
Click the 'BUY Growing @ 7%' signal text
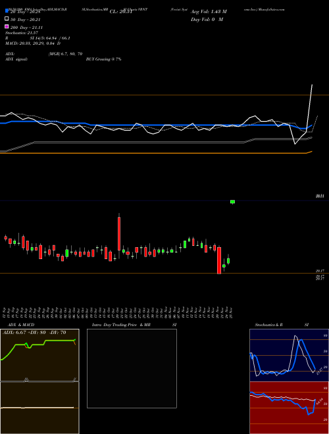pyautogui.click(x=103, y=59)
